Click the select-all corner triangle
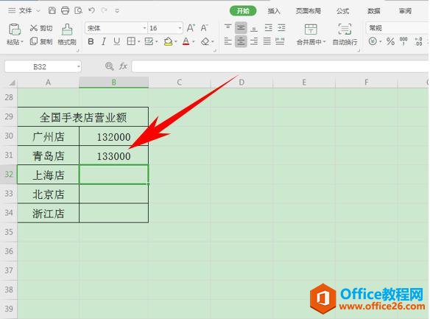This screenshot has width=430, height=319. pos(12,83)
